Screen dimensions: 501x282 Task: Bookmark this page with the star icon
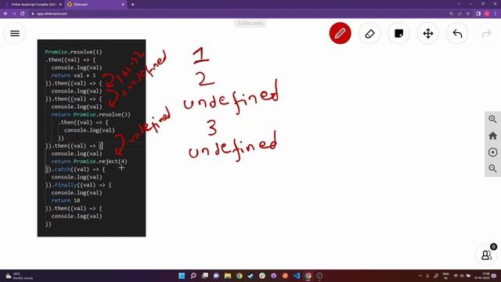[x=468, y=14]
